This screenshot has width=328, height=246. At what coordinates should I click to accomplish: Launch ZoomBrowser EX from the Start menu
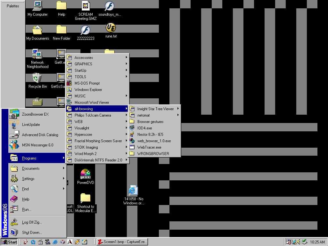pos(35,114)
